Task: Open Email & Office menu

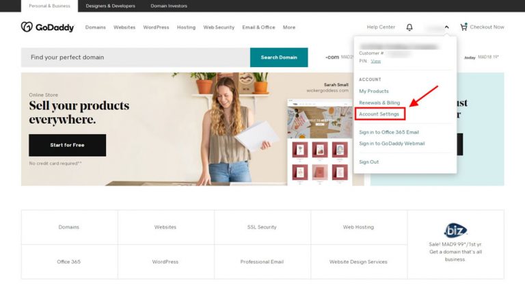Action: pyautogui.click(x=258, y=27)
